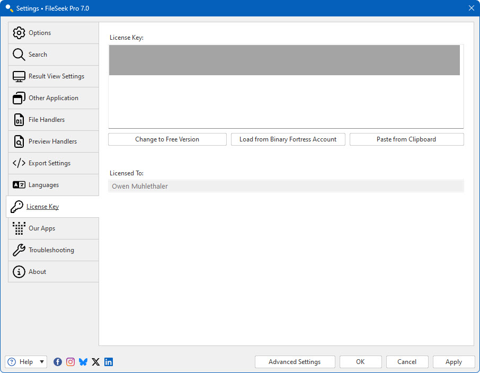
Task: Click the File Handlers document icon
Action: [19, 120]
